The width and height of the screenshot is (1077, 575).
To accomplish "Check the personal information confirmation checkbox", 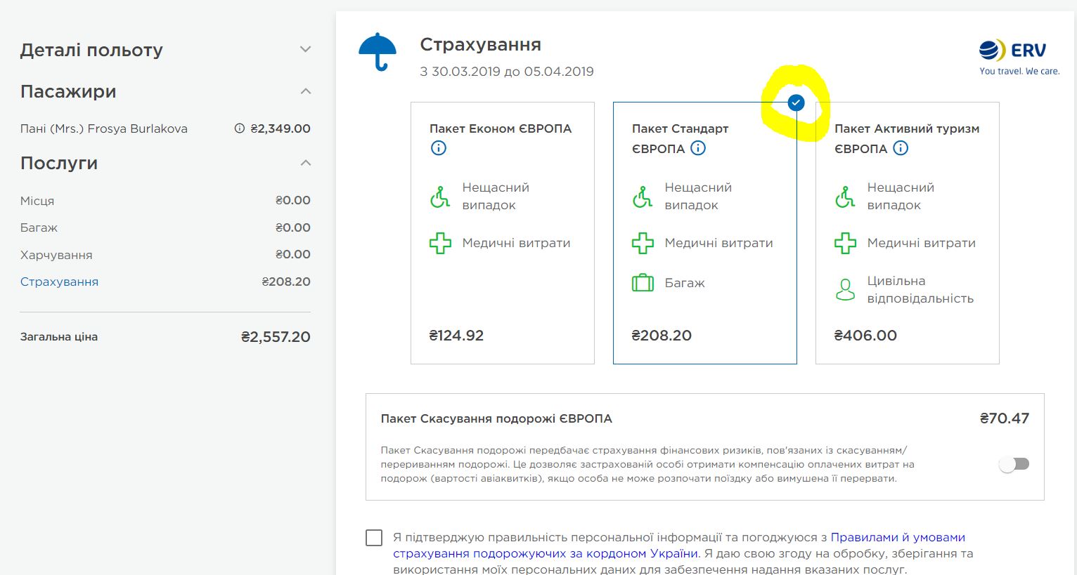I will [x=374, y=538].
